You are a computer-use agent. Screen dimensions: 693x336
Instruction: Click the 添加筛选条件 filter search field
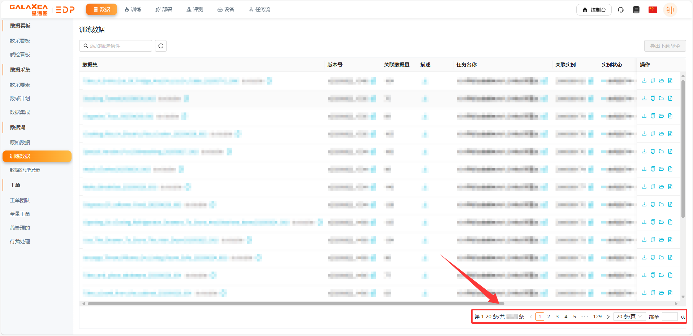point(116,46)
